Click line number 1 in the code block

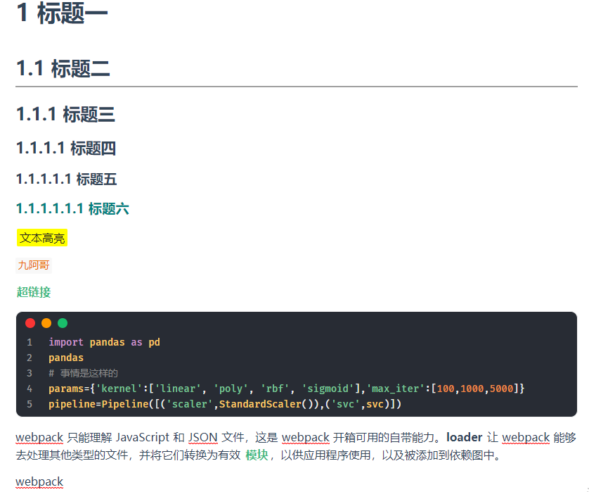[29, 342]
